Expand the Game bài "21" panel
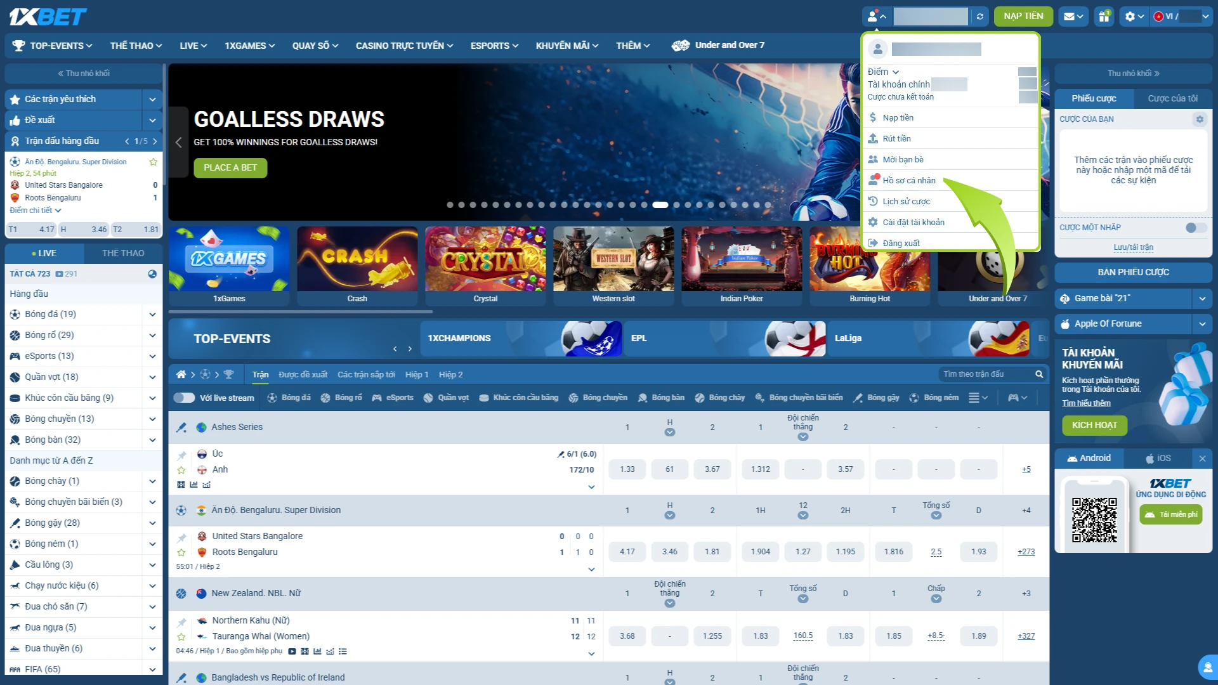The height and width of the screenshot is (685, 1218). [1202, 298]
